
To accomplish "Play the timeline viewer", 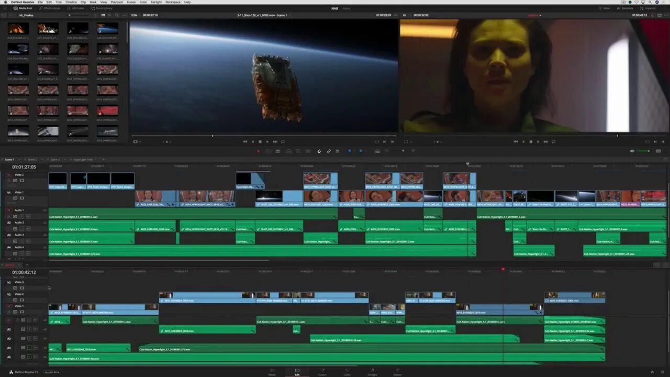I will [x=538, y=141].
